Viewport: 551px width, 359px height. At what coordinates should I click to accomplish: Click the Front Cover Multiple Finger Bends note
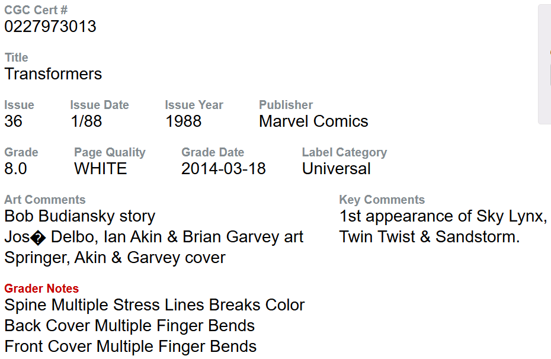coord(130,347)
